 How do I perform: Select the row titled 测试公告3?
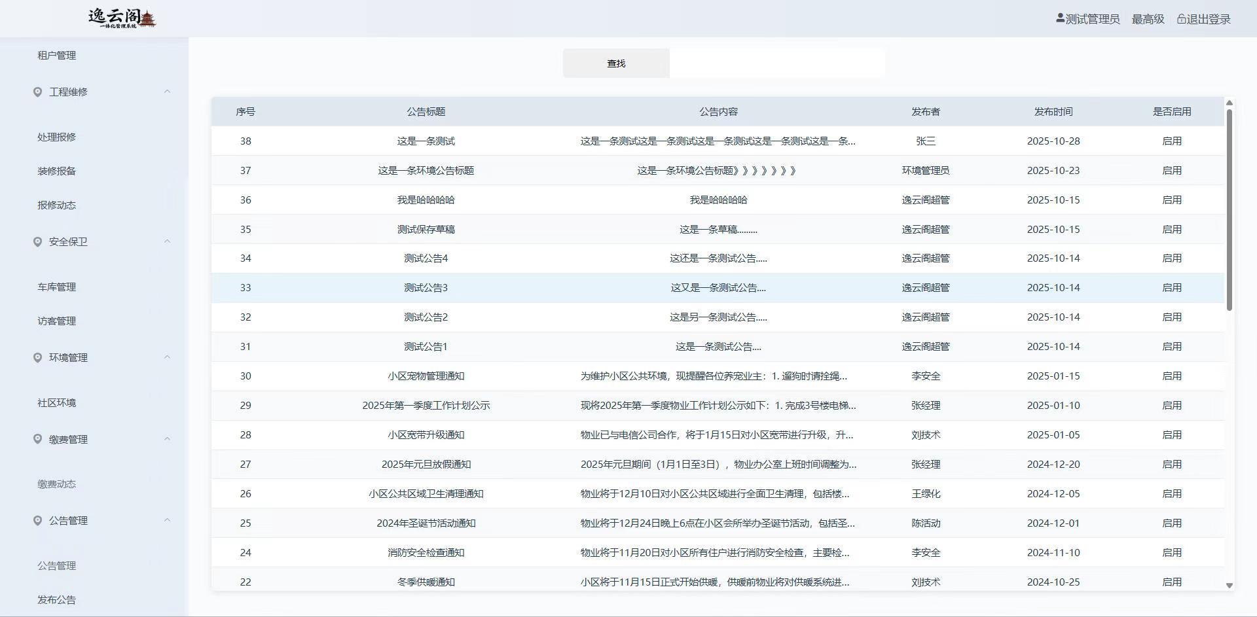coord(426,288)
